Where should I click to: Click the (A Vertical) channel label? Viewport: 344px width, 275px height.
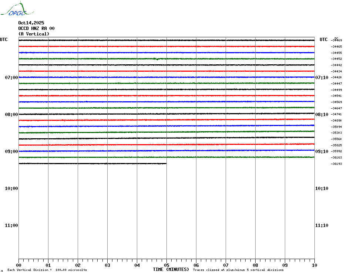click(x=34, y=34)
